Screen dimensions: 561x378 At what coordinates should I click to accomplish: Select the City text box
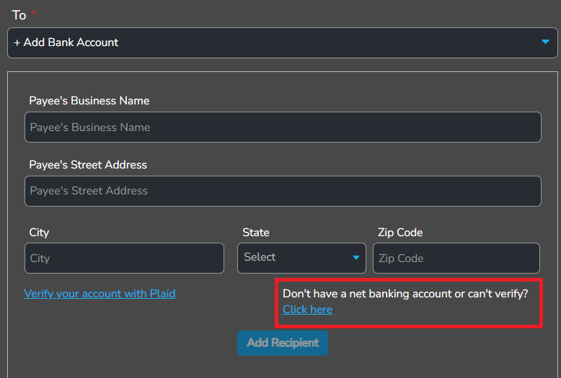tap(124, 258)
